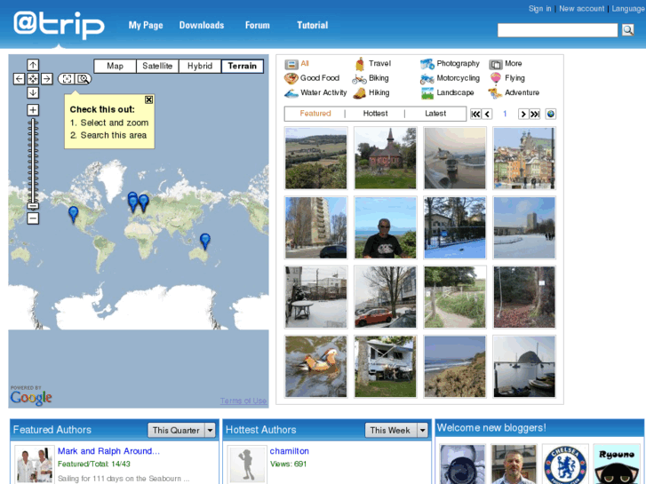Close the 'Check this out' tooltip
This screenshot has height=484, width=646.
point(148,99)
